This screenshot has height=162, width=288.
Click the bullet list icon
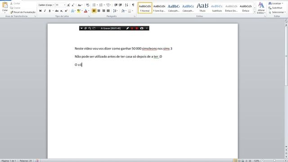click(94, 5)
